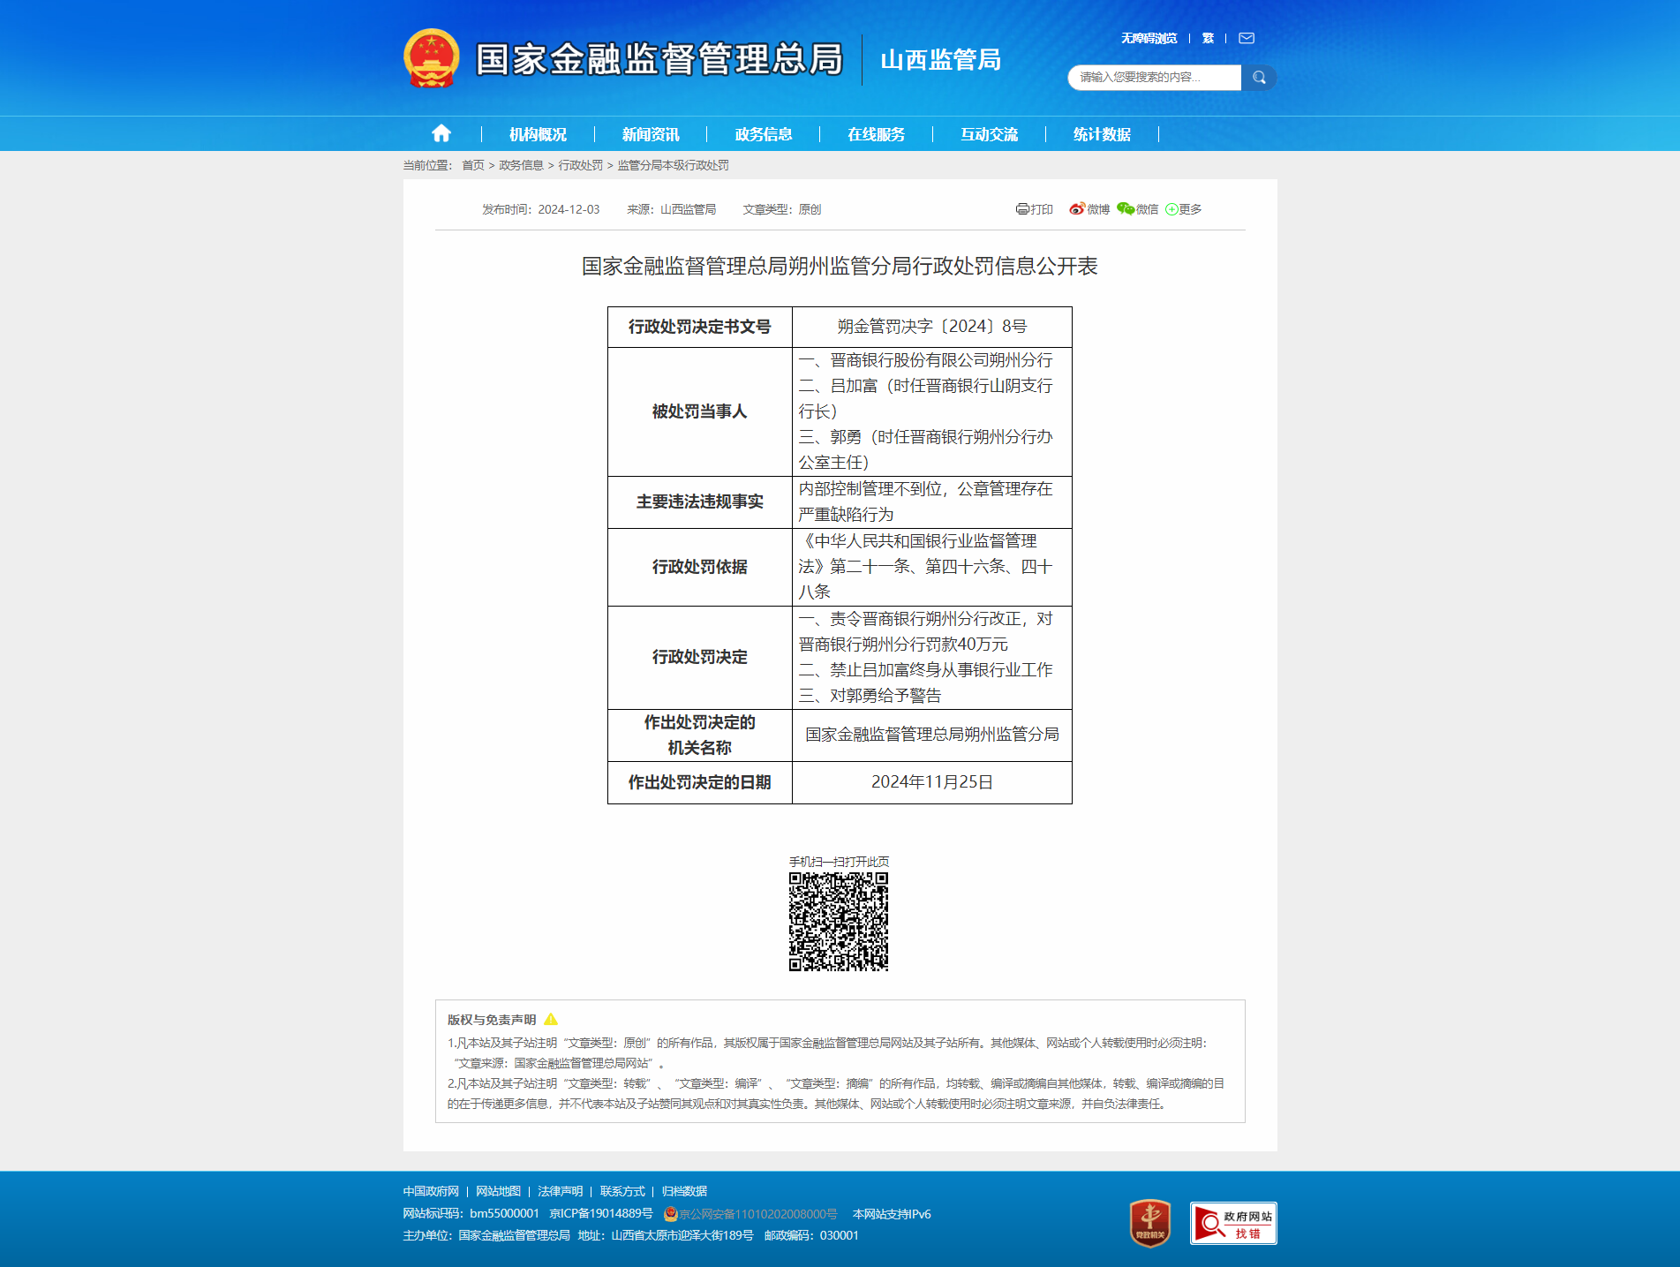
Task: Open the 政务信息 menu
Action: (764, 134)
